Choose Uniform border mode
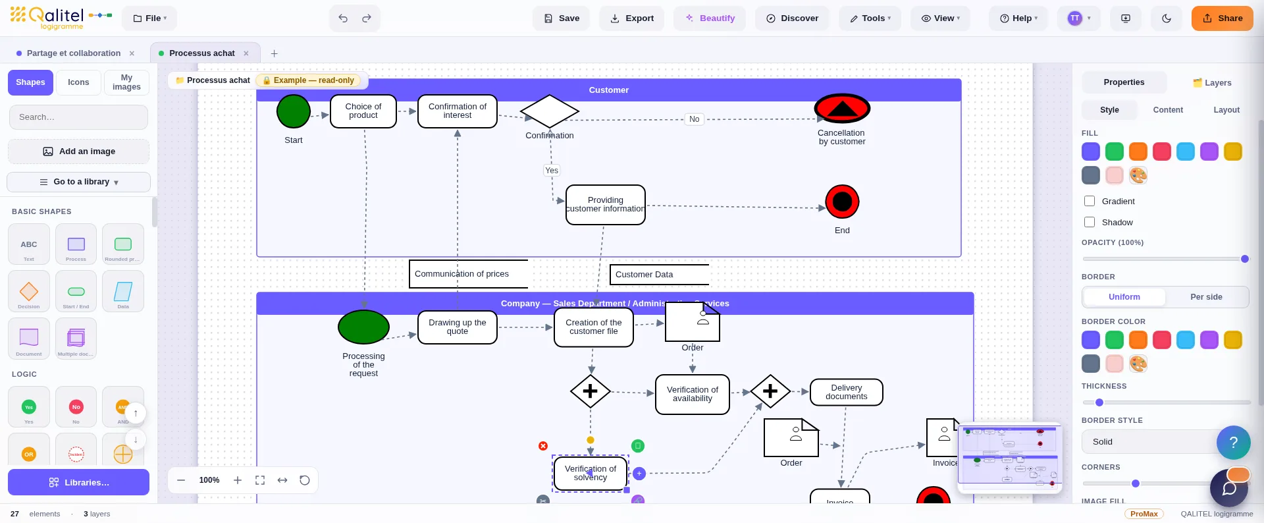Image resolution: width=1264 pixels, height=523 pixels. 1124,297
